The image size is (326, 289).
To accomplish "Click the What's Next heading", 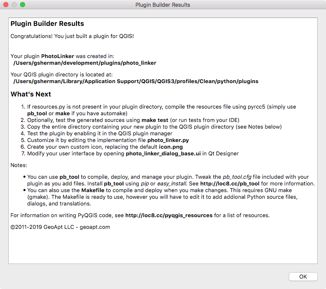I will 31,94.
